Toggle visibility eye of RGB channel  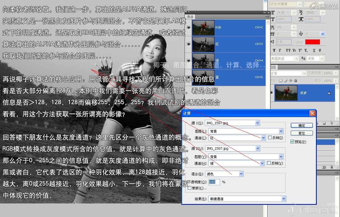[x=189, y=27]
